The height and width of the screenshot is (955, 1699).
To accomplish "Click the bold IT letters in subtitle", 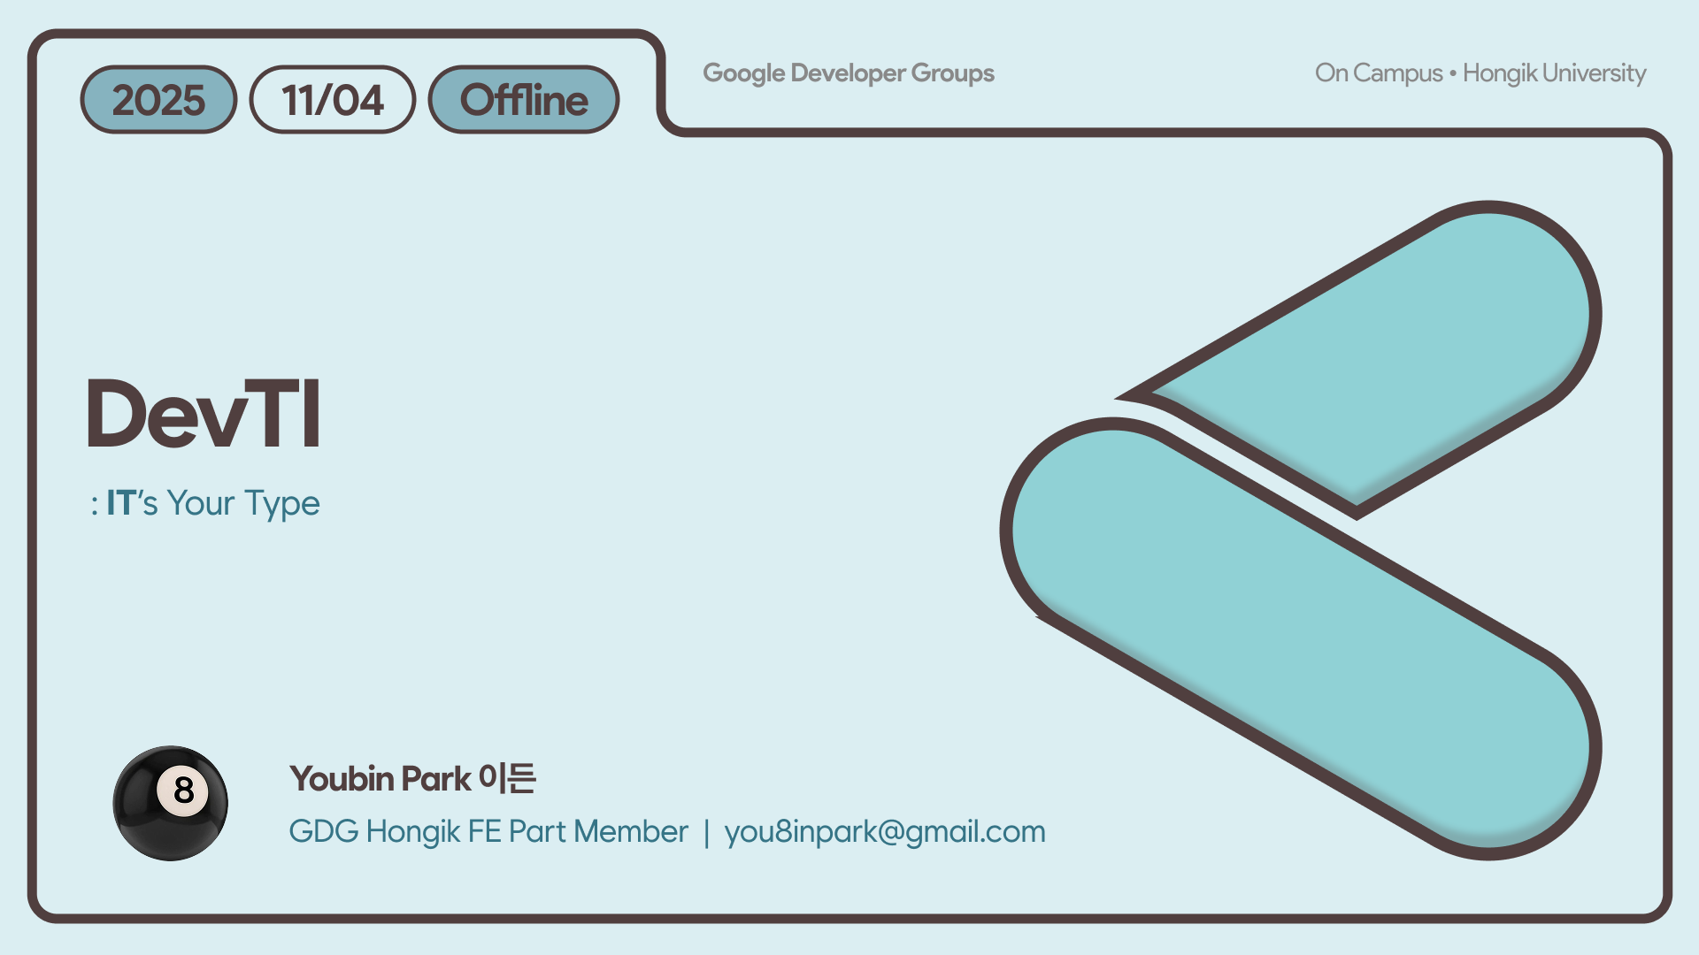I will [120, 503].
